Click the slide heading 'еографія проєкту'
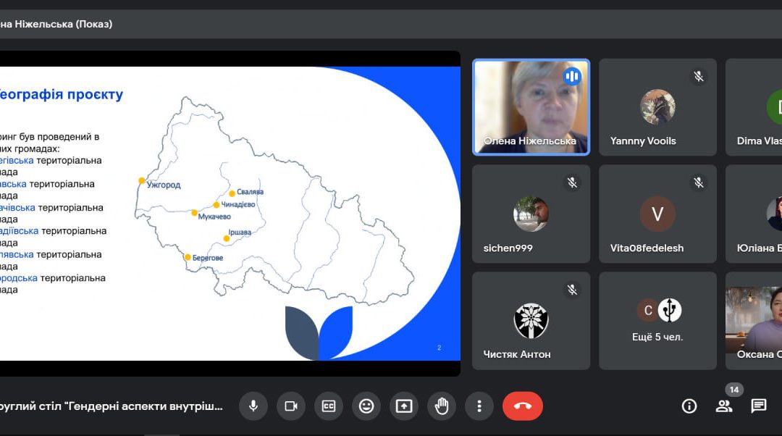782x436 pixels. (60, 94)
